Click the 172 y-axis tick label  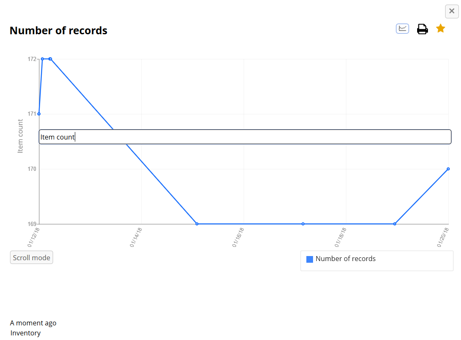(32, 59)
